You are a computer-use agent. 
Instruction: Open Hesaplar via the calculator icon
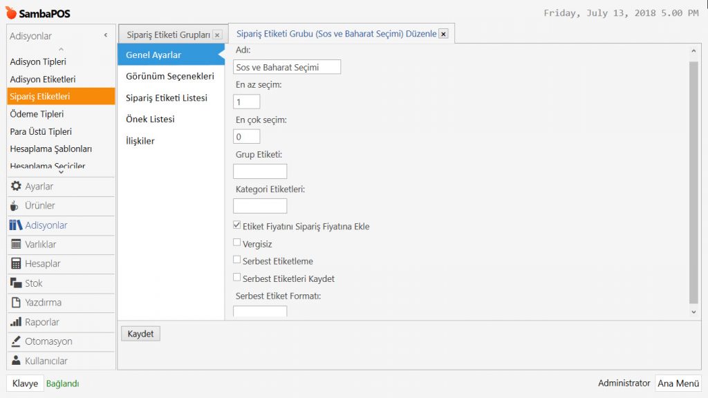tap(16, 264)
